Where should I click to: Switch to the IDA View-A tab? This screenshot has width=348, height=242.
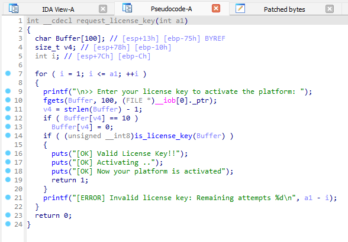click(58, 9)
